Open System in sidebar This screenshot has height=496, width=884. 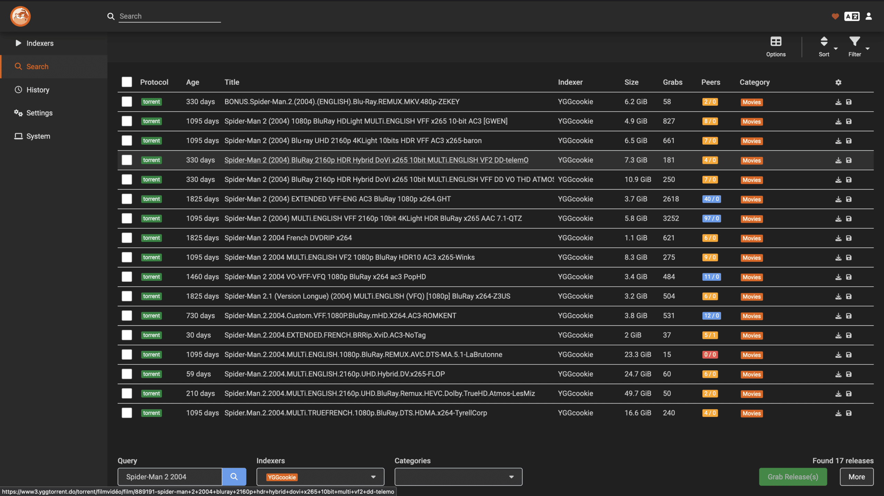coord(54,136)
